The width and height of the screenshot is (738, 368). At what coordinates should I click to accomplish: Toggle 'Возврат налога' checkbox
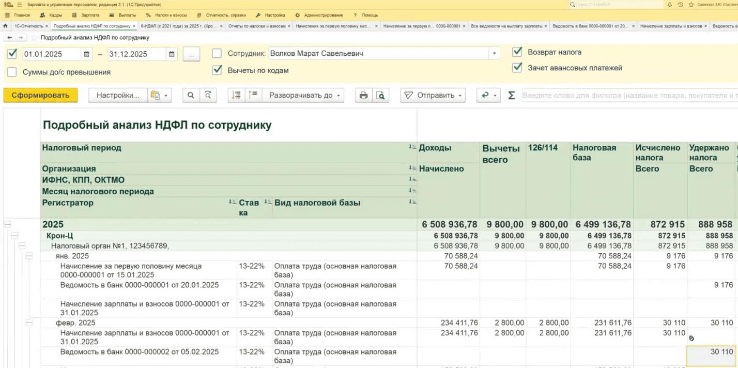(517, 52)
